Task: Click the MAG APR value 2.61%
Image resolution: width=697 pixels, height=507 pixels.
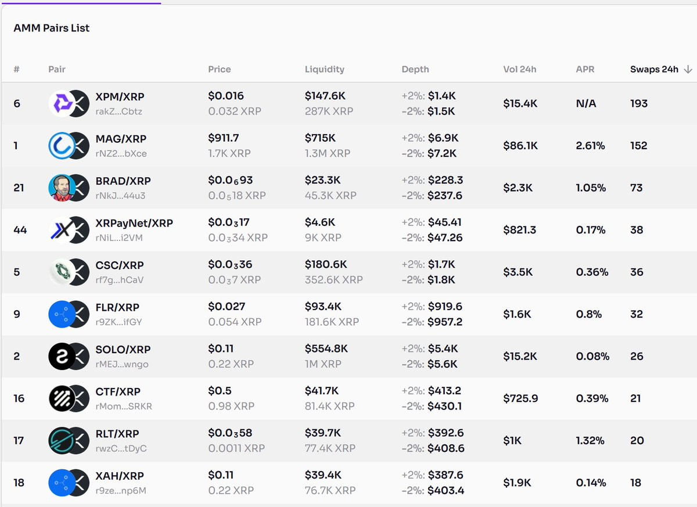Action: pyautogui.click(x=590, y=146)
